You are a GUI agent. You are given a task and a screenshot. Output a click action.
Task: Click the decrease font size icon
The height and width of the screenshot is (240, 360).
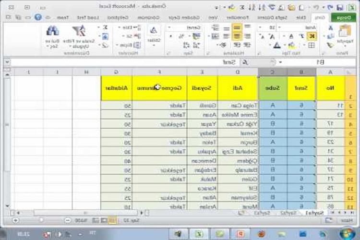pyautogui.click(x=262, y=36)
